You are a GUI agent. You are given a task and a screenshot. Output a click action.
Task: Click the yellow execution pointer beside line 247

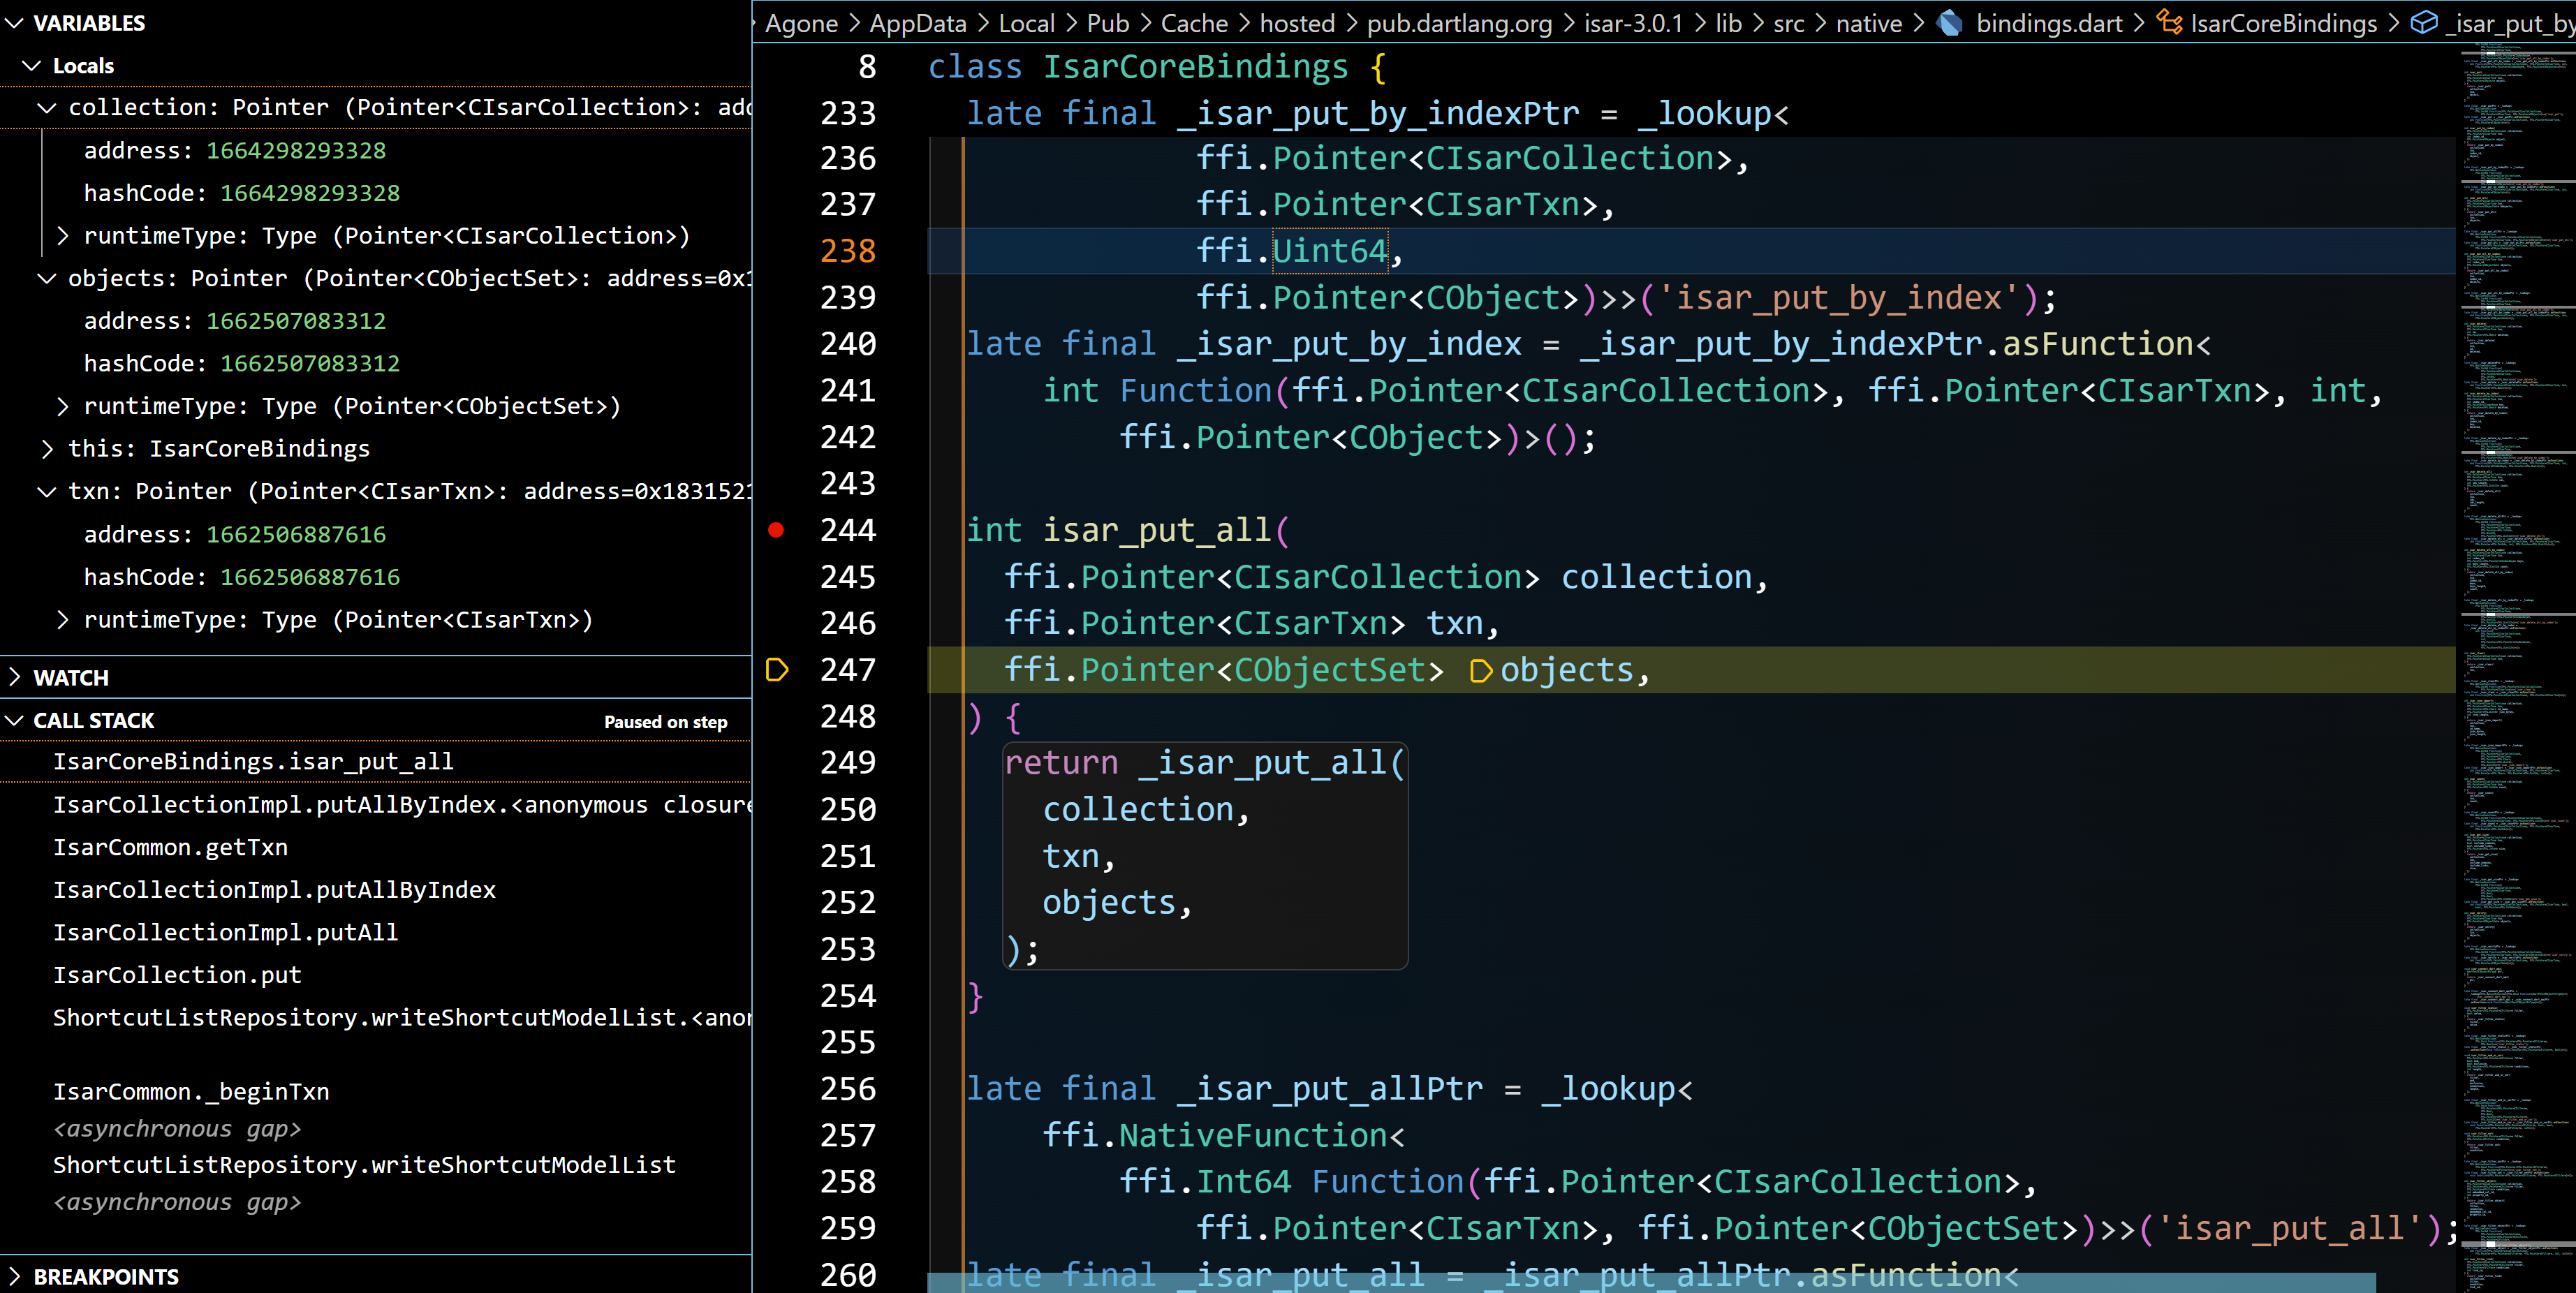point(777,671)
